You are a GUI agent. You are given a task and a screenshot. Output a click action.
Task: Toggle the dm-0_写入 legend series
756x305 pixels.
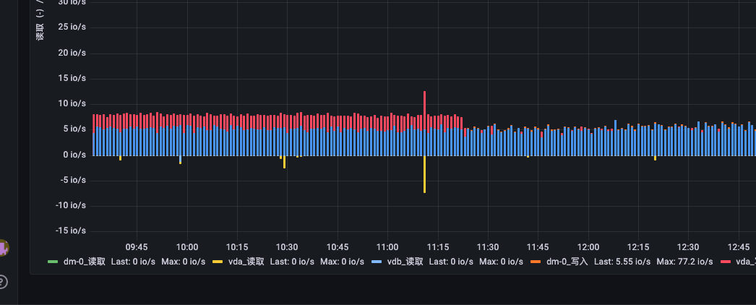(x=567, y=262)
